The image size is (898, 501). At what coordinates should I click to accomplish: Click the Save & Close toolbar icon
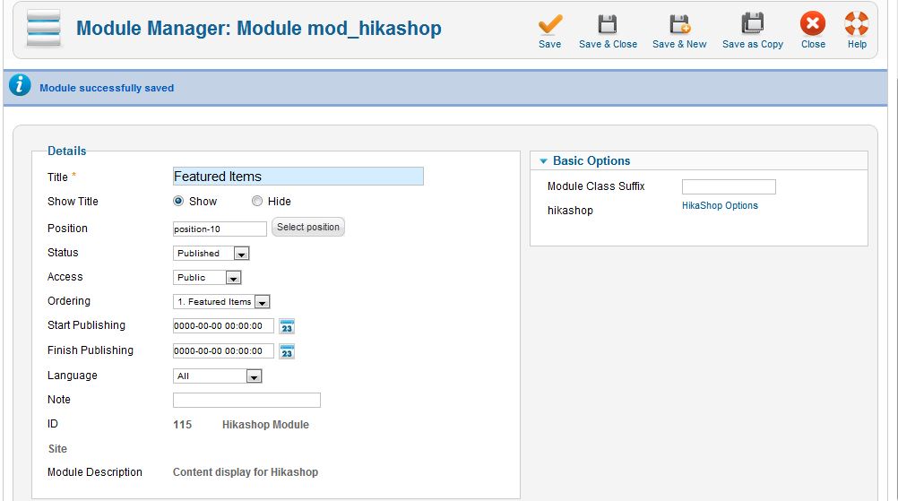coord(608,24)
